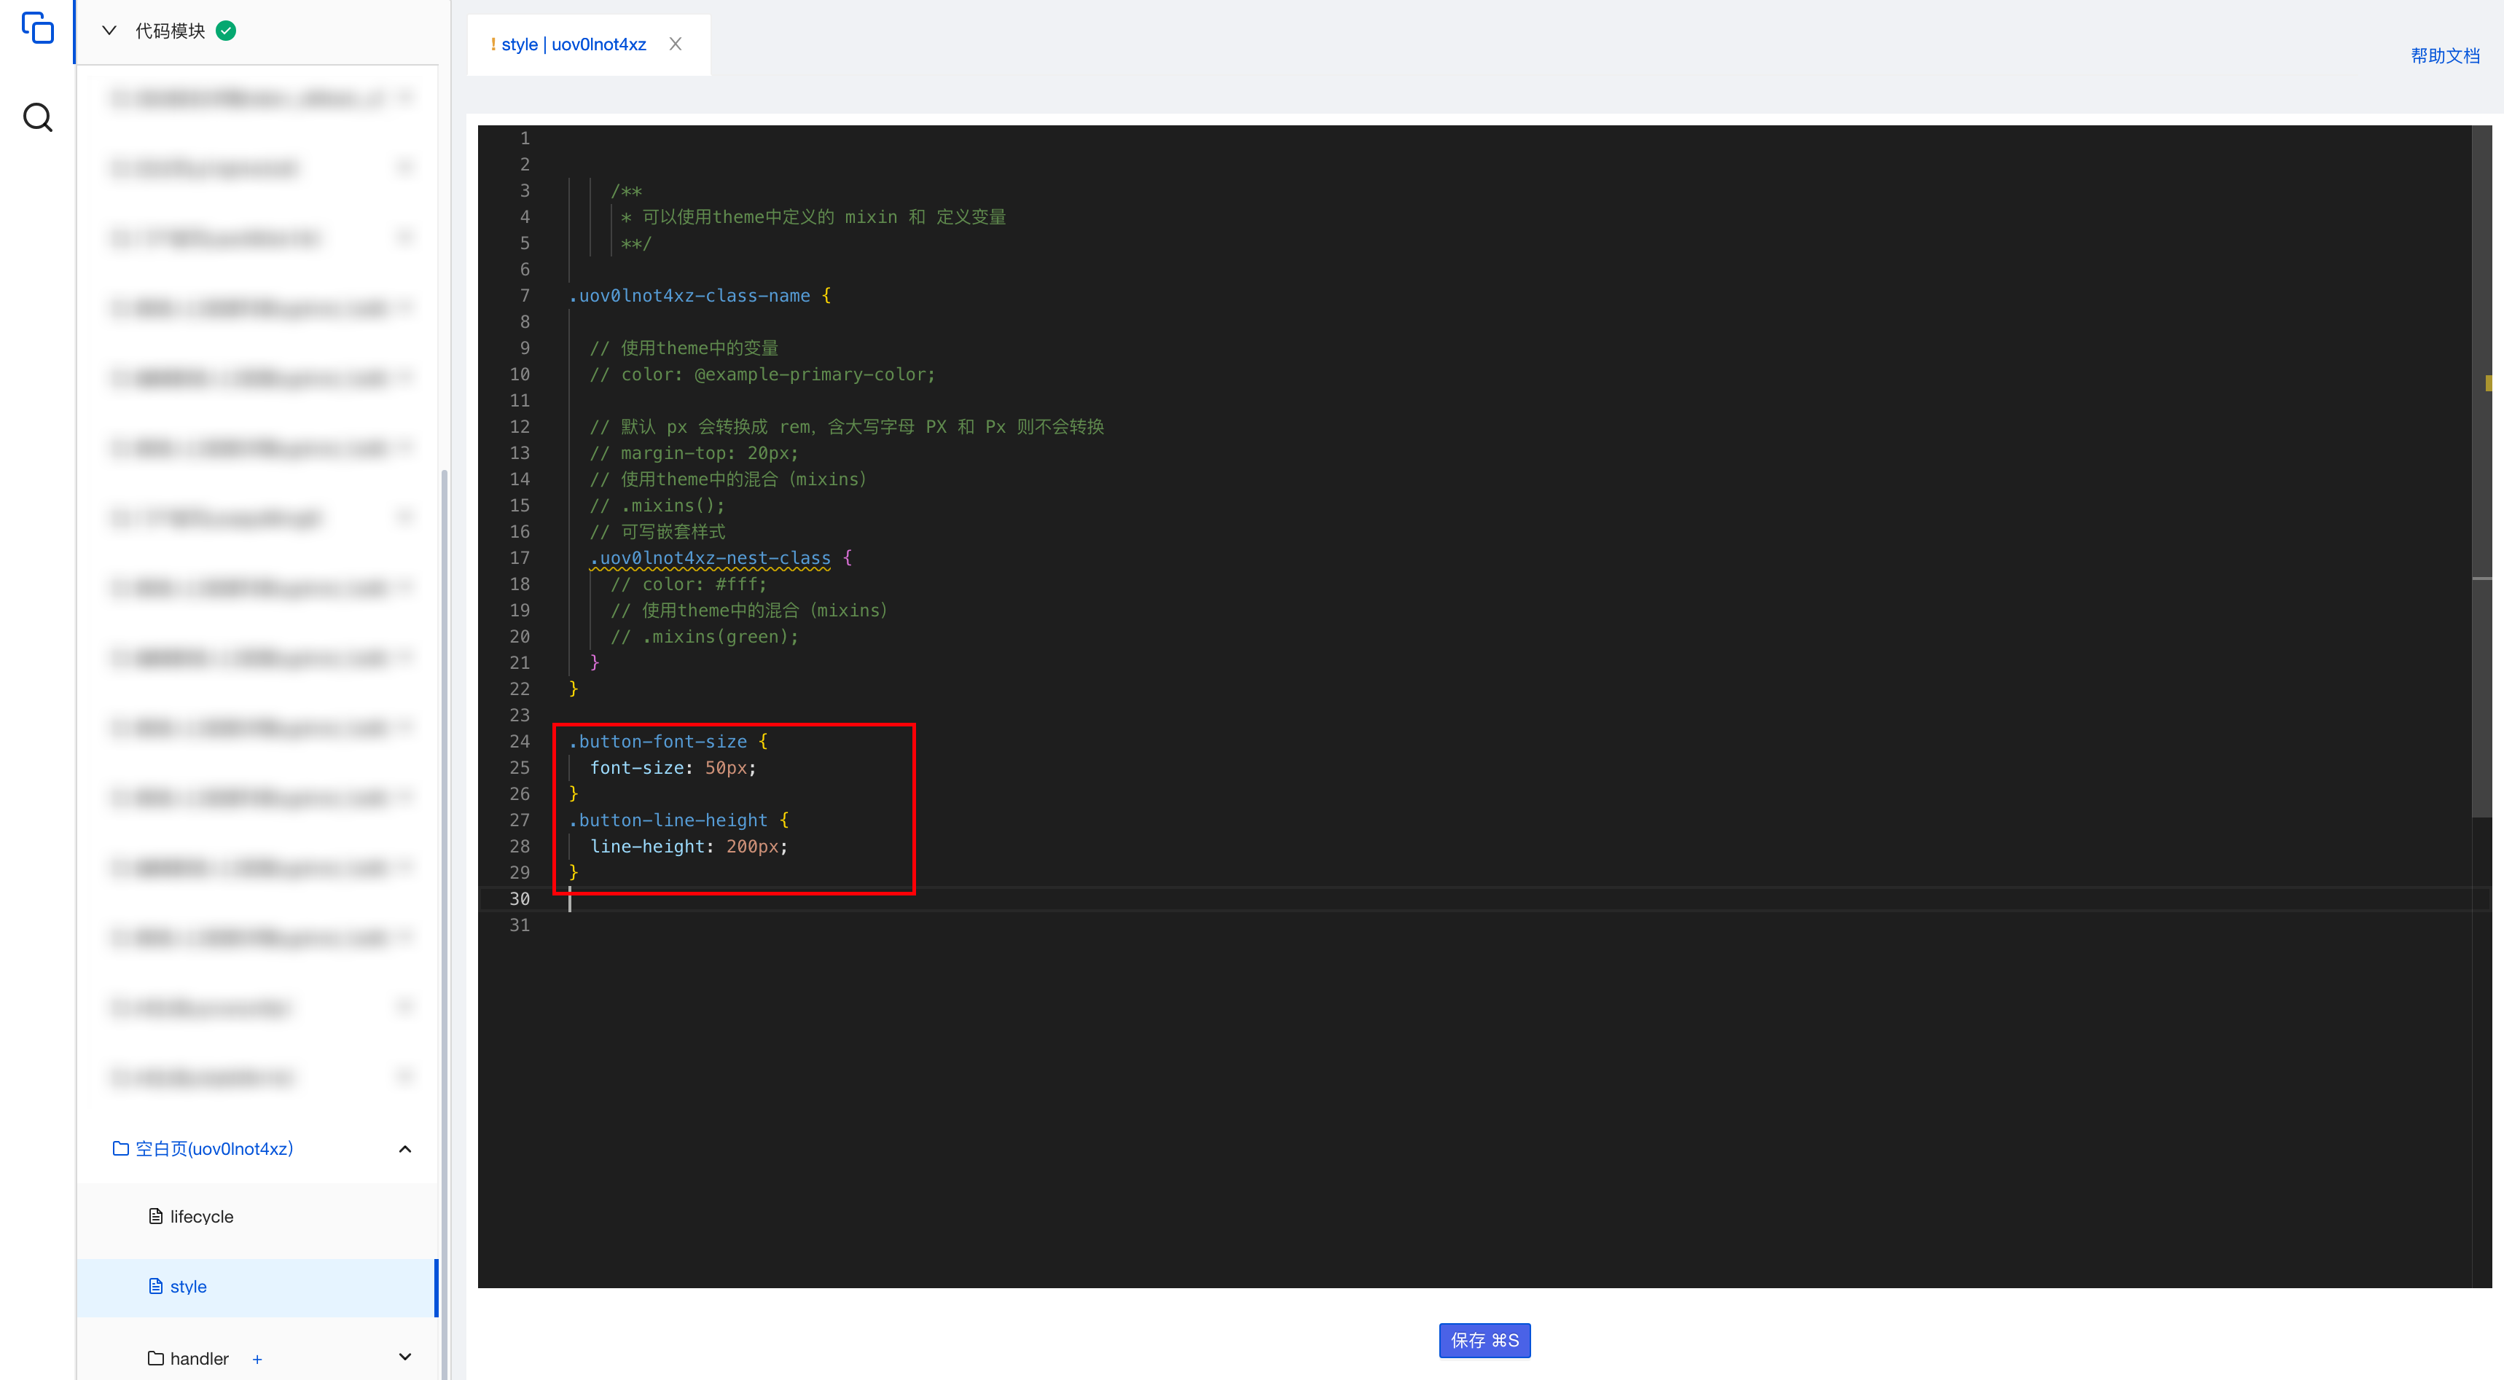Select the handler folder
The height and width of the screenshot is (1380, 2504).
(199, 1359)
